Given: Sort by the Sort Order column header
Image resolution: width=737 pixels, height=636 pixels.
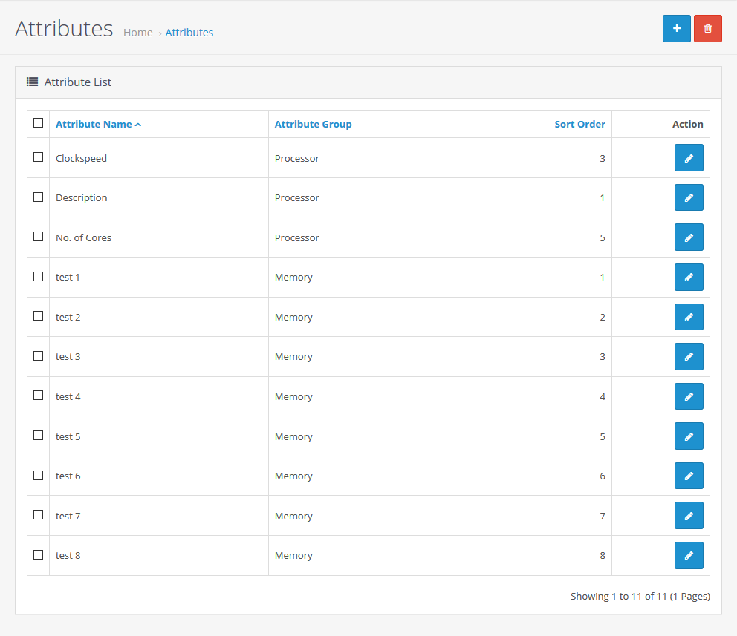Looking at the screenshot, I should 579,125.
